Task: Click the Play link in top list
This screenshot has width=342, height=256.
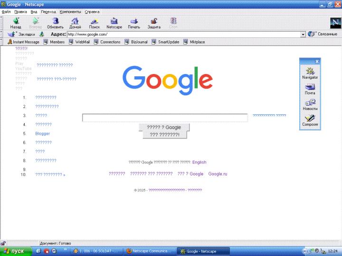Action: point(19,64)
